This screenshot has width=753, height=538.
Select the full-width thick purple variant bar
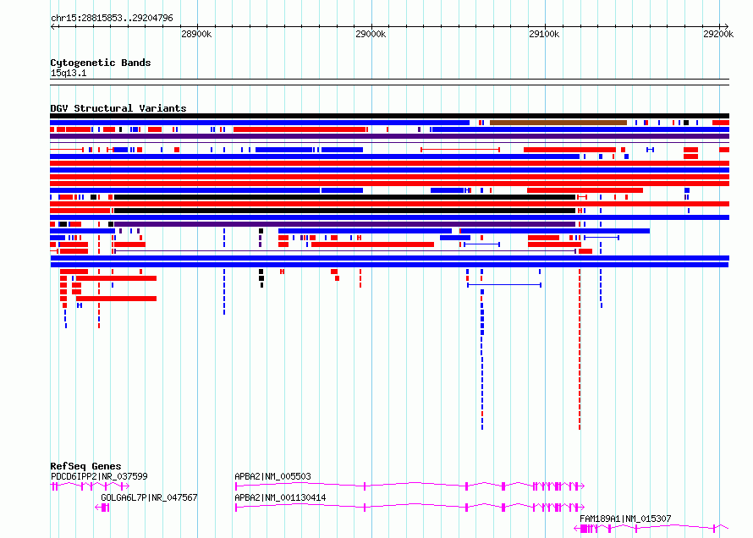coord(389,136)
